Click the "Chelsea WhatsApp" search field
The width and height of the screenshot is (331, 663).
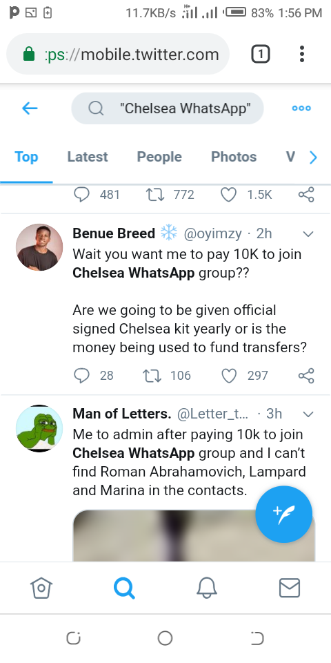[168, 108]
